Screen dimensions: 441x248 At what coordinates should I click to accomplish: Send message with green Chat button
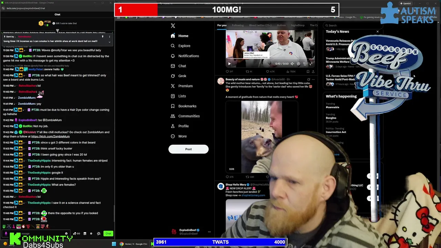click(x=108, y=234)
